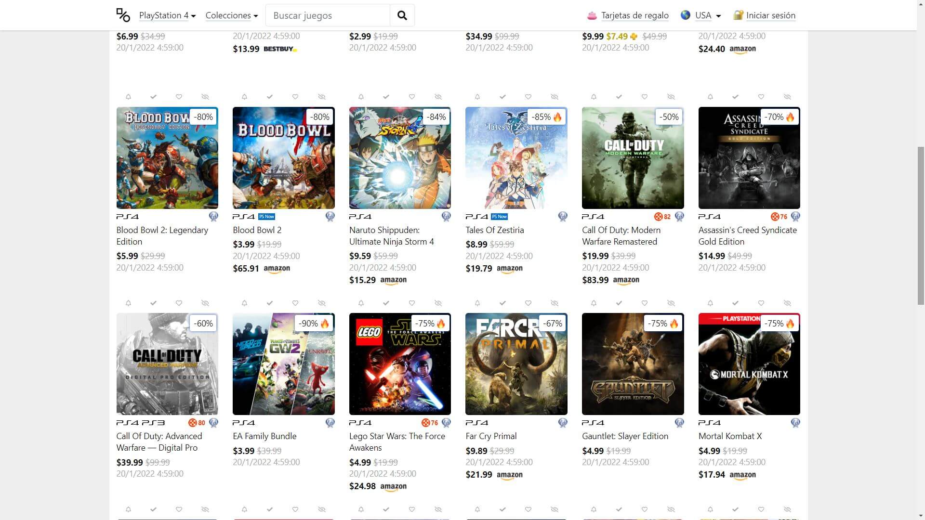Click the Buscar juegos search field
The width and height of the screenshot is (925, 520).
pos(328,15)
